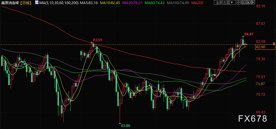Image resolution: width=276 pixels, height=129 pixels.
Task: Select the crosshair cursor icon
Action: coord(239,2)
